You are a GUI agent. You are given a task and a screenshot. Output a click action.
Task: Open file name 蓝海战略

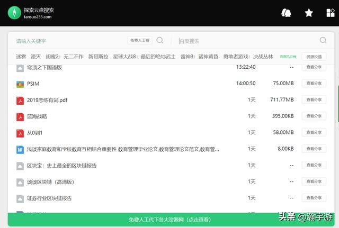coord(37,116)
